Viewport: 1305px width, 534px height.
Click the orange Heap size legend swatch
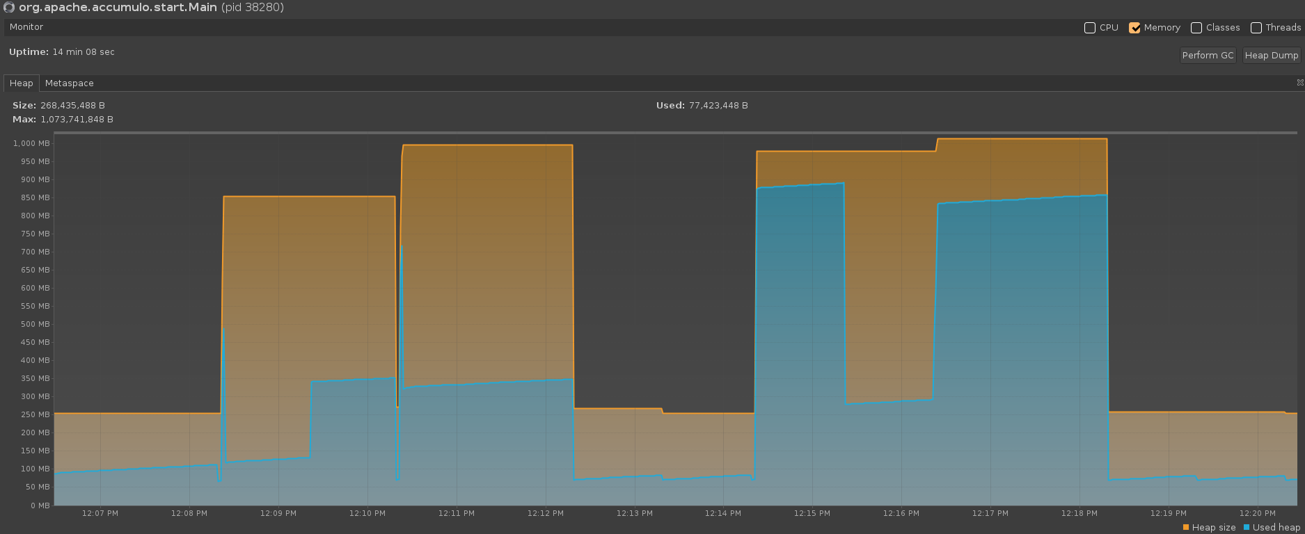(1186, 527)
